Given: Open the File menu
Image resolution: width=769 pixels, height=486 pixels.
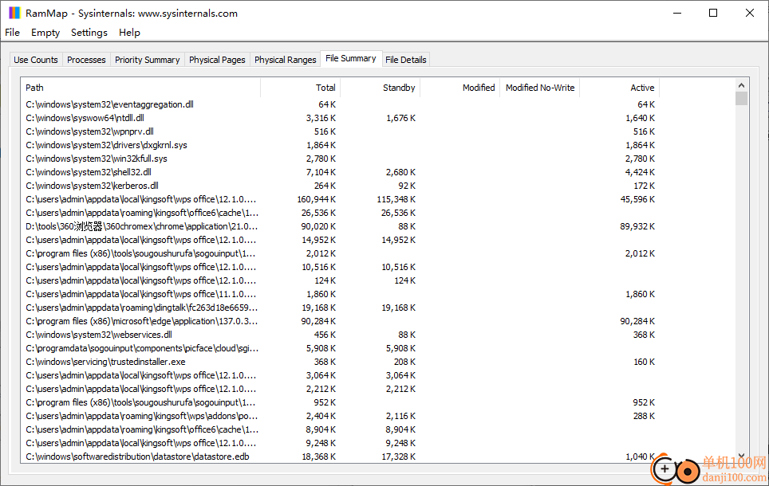Looking at the screenshot, I should (12, 33).
